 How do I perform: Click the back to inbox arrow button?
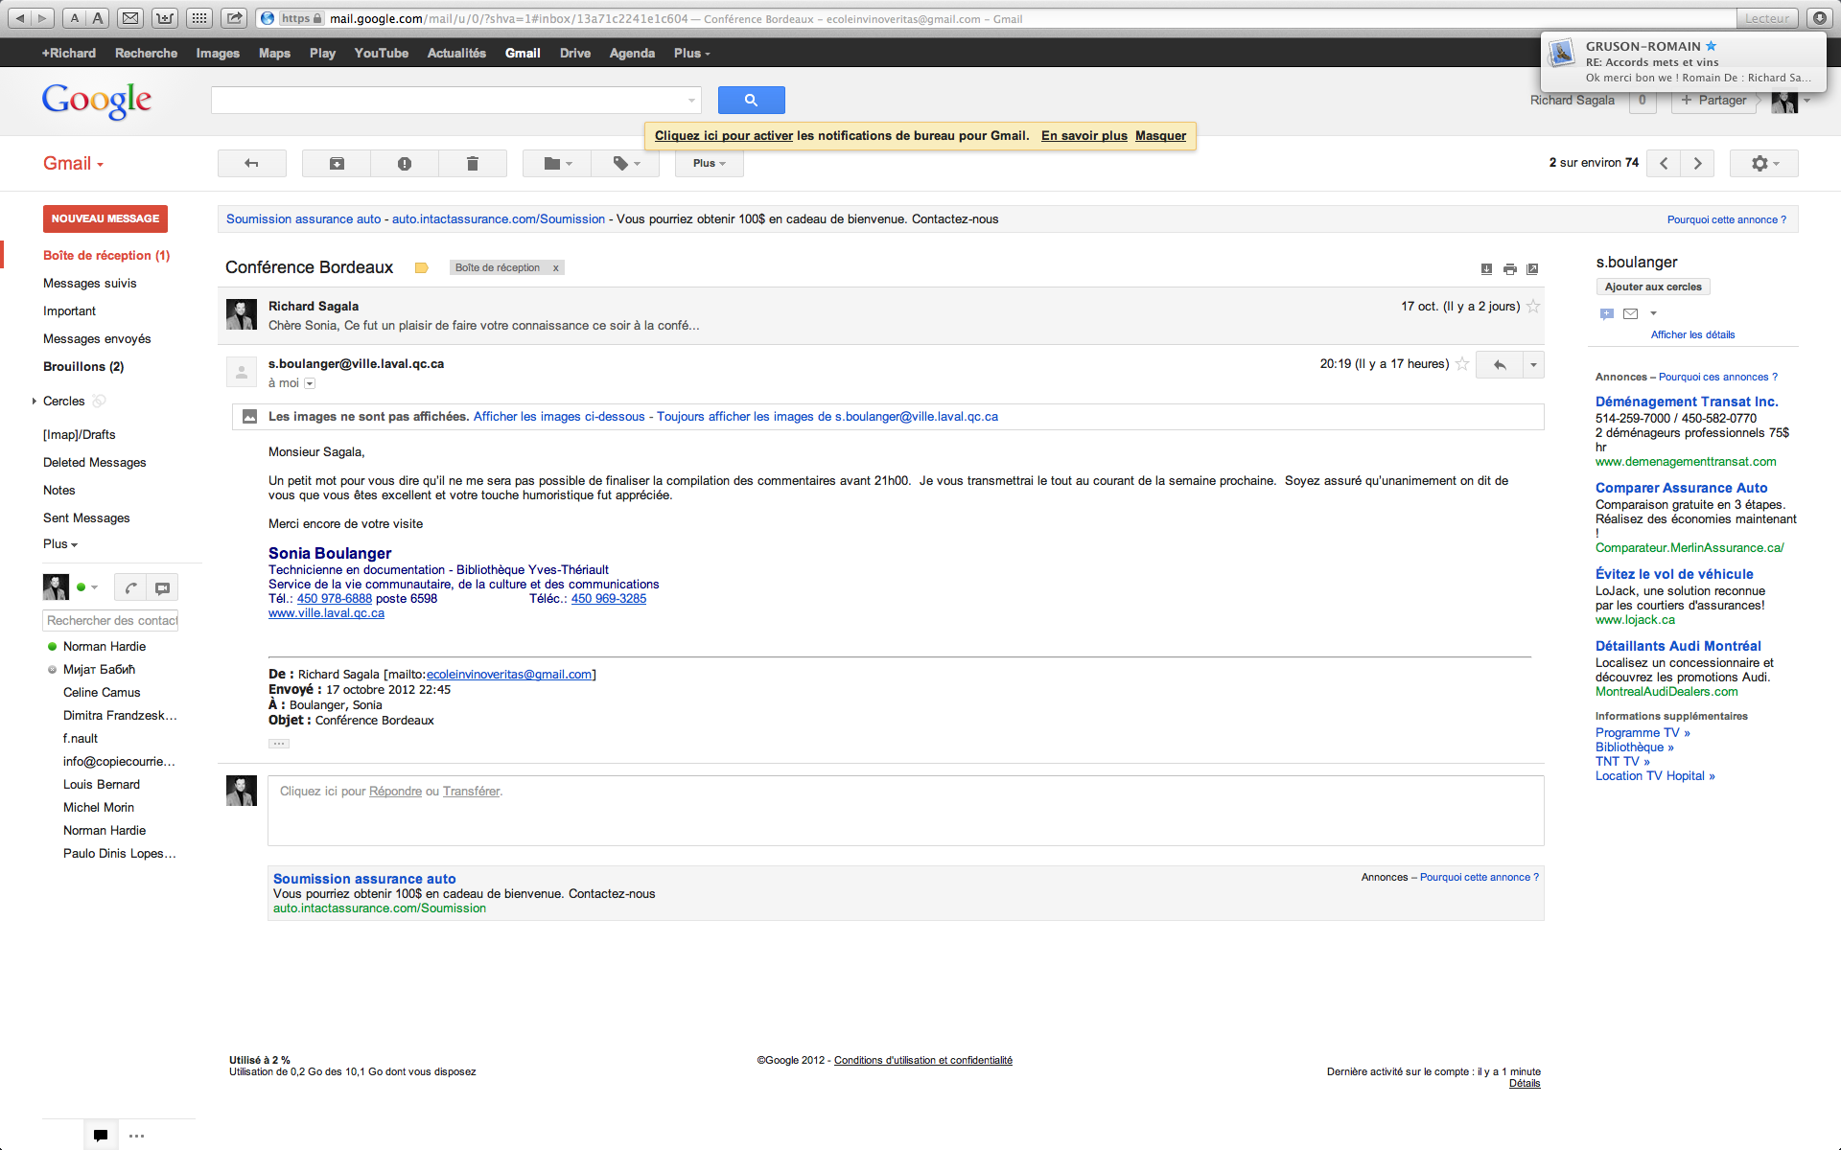point(251,164)
